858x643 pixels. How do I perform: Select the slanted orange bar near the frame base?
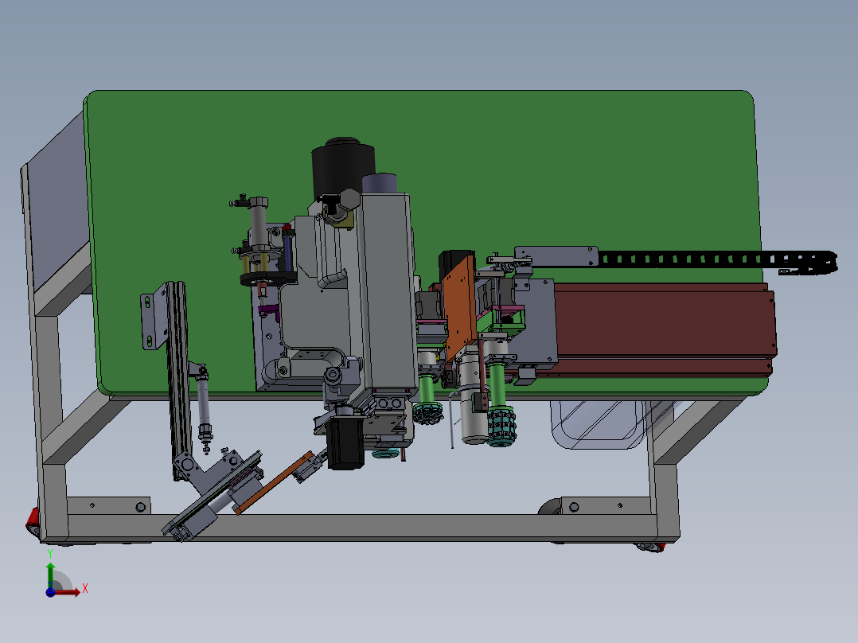click(x=273, y=483)
